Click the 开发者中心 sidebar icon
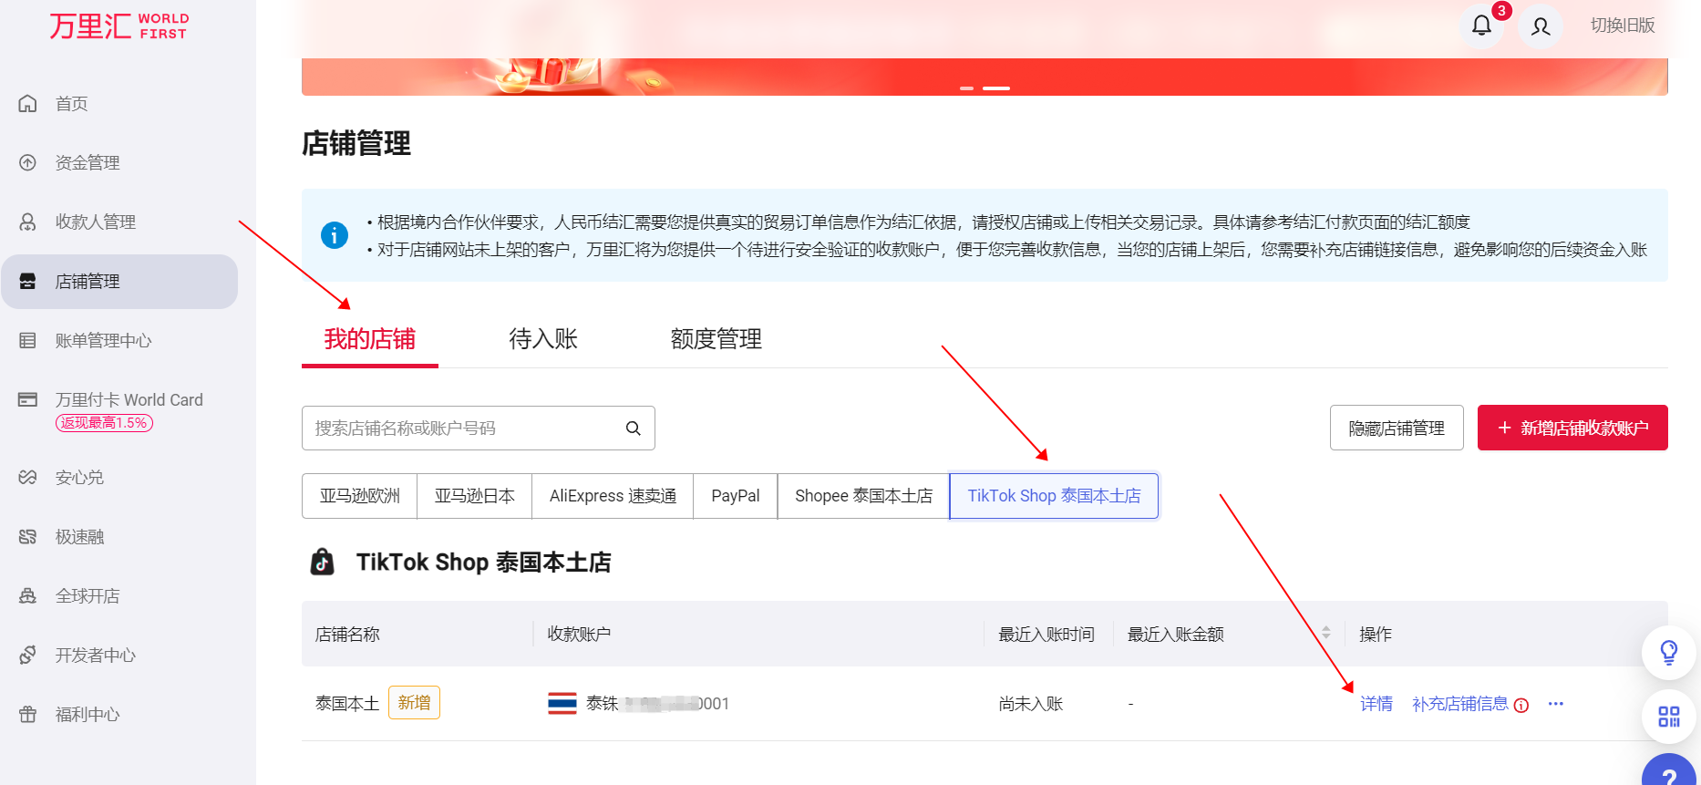 point(28,656)
